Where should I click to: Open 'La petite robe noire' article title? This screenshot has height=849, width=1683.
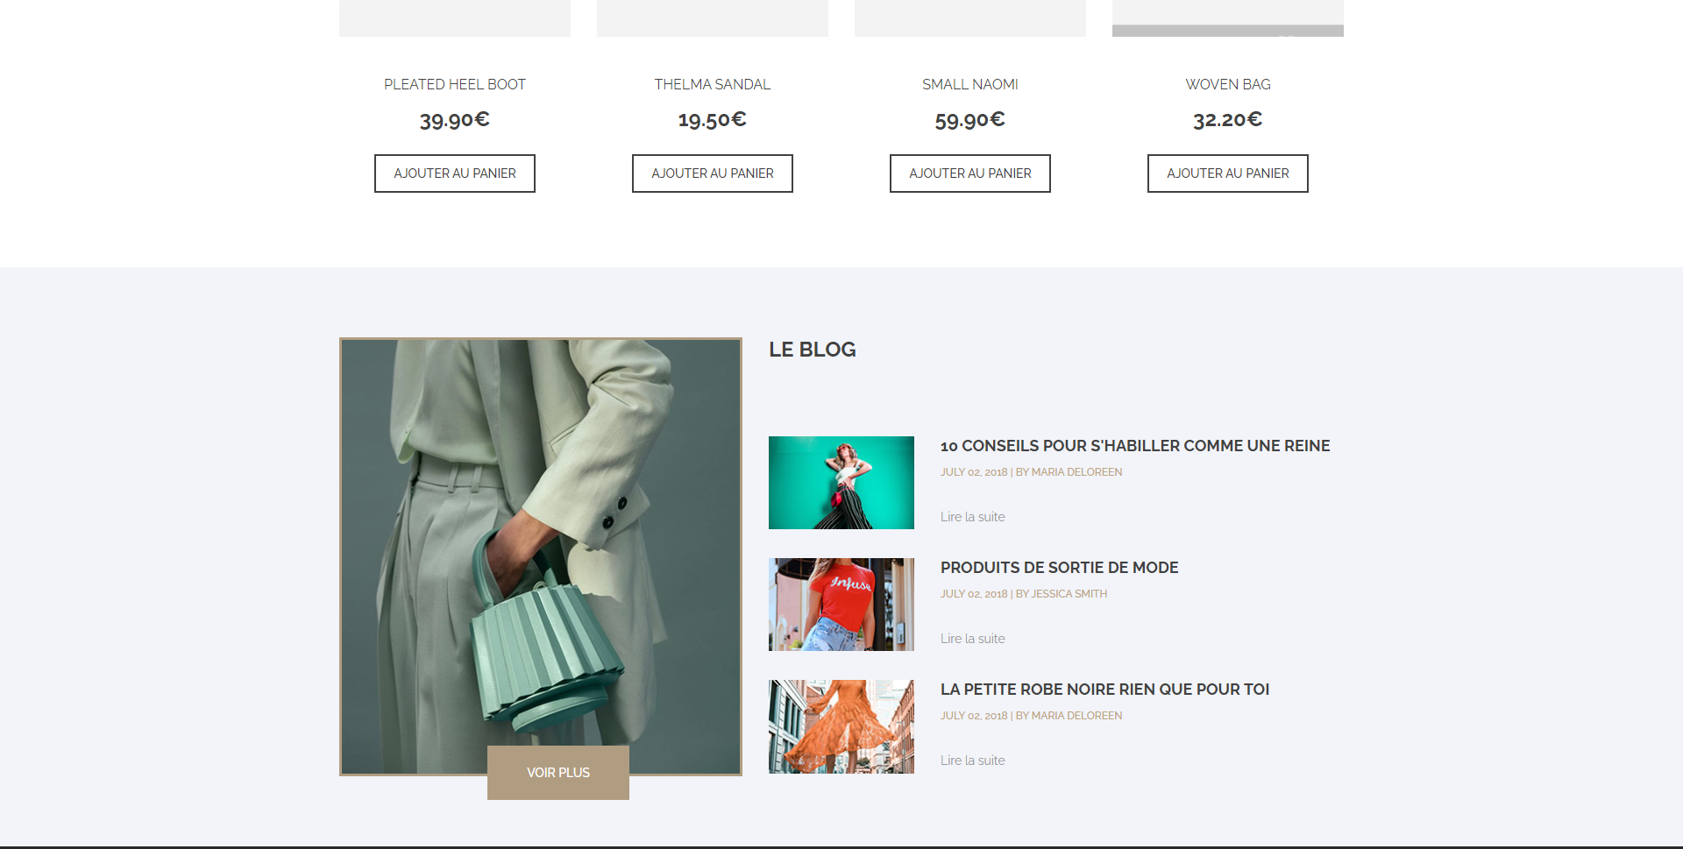coord(1104,690)
